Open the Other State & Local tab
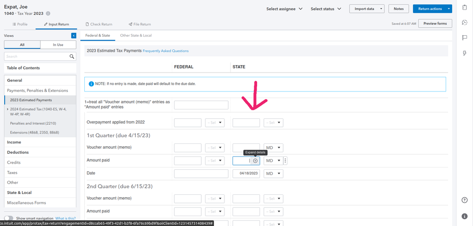This screenshot has height=226, width=473. point(135,35)
